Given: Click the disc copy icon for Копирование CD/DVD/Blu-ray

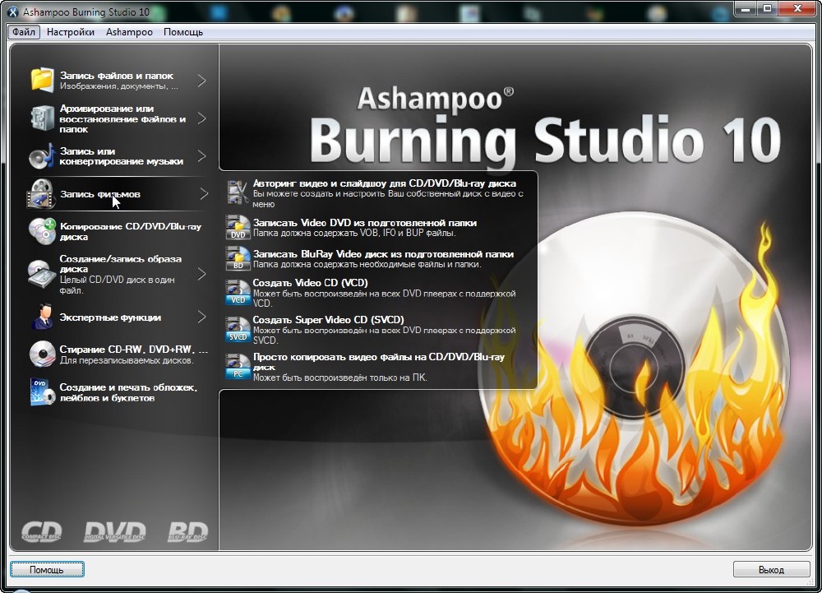Looking at the screenshot, I should (42, 231).
